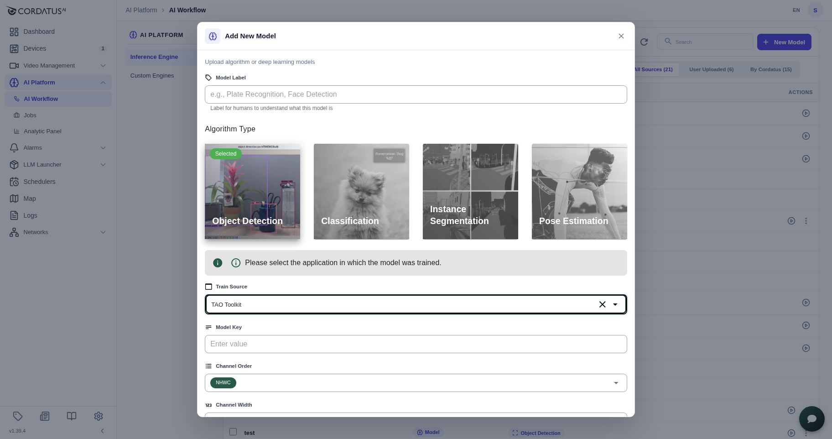Click the tag icon in sidebar footer
This screenshot has height=439, width=832.
coord(18,416)
